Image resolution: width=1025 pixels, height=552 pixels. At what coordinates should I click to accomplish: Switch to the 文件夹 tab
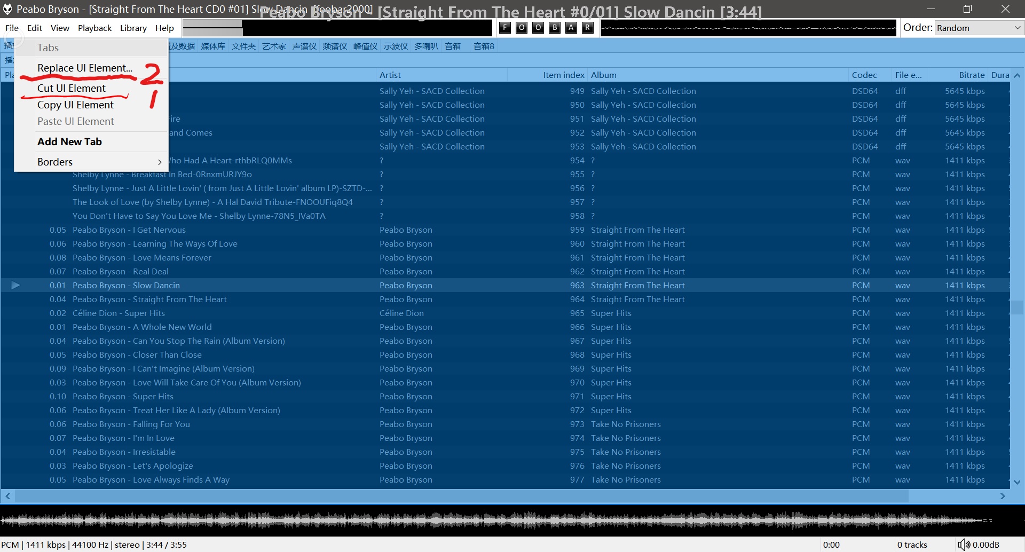pos(243,46)
